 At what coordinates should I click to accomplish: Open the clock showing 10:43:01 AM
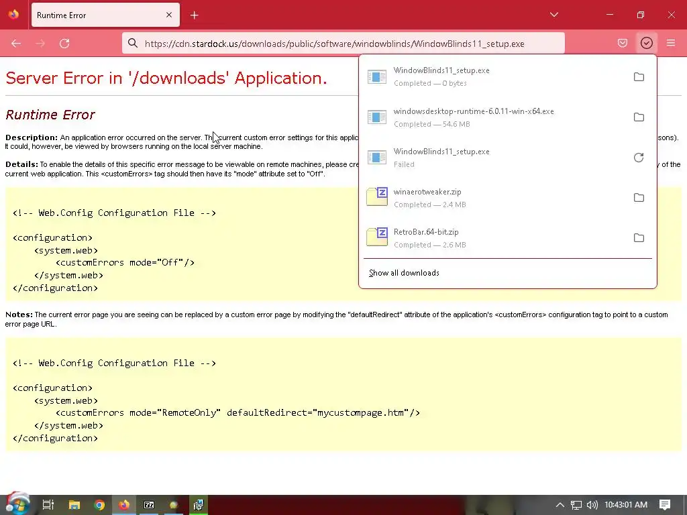pyautogui.click(x=626, y=505)
